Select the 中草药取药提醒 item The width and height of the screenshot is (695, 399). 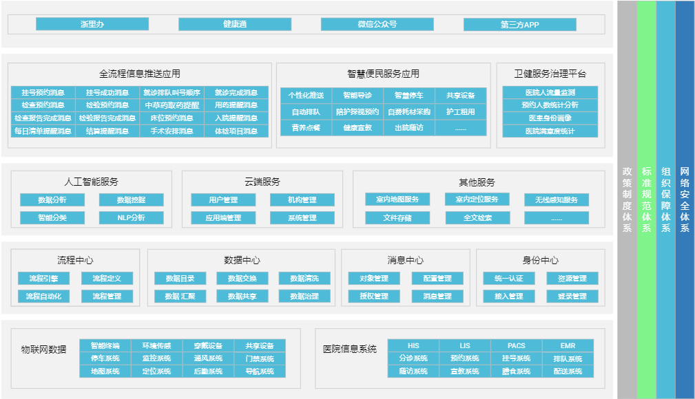172,105
